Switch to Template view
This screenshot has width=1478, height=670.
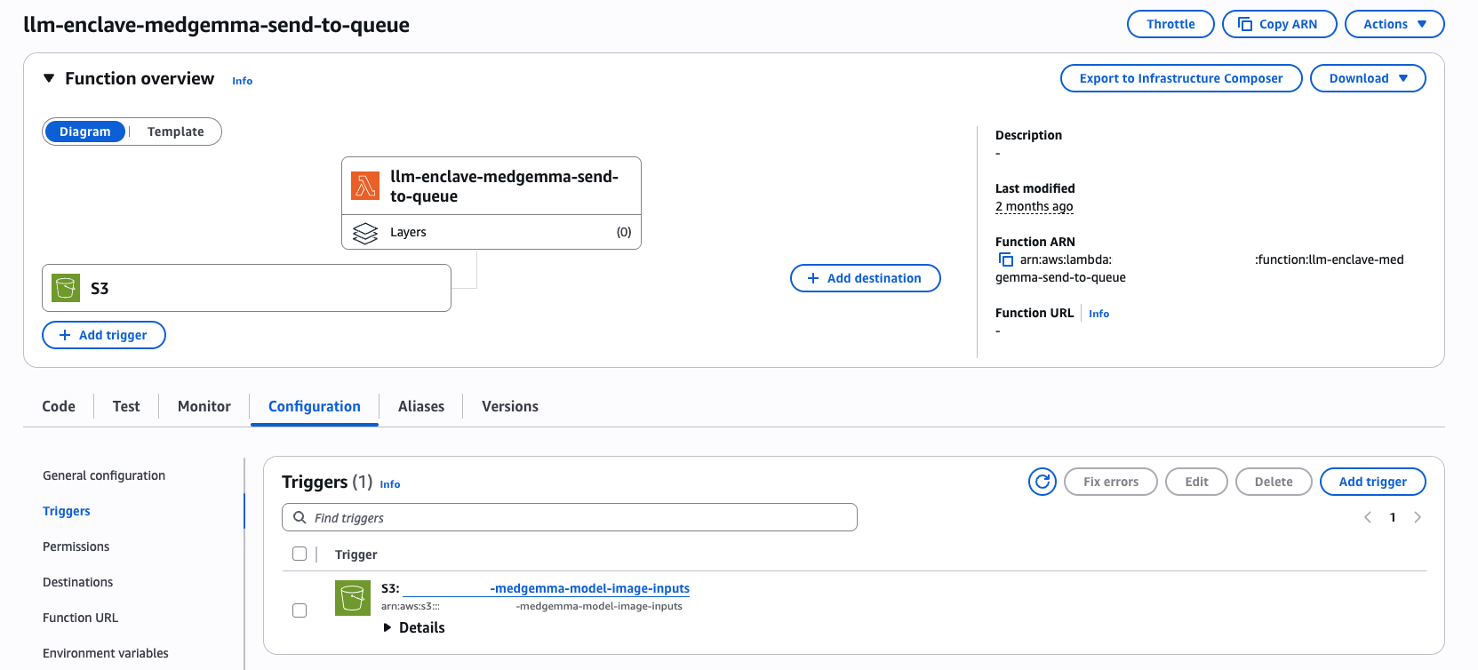coord(176,132)
